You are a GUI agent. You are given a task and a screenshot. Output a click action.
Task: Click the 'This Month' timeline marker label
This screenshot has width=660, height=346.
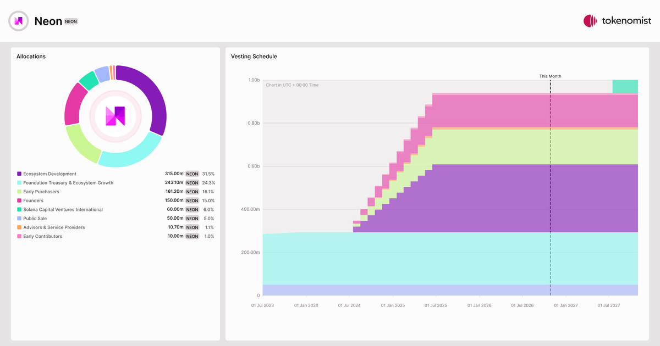550,76
